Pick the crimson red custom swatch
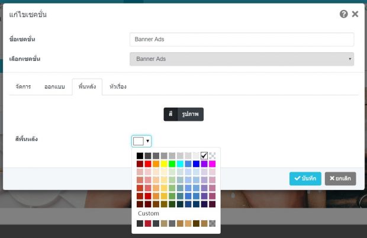367x238 pixels. tap(148, 223)
